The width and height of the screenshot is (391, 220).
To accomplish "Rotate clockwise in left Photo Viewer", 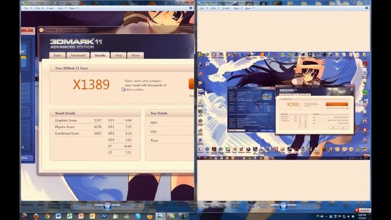I will [132, 207].
